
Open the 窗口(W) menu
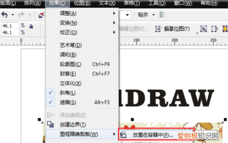point(183,3)
